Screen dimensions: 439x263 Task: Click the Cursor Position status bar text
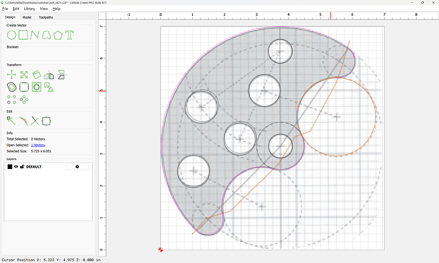click(x=51, y=260)
